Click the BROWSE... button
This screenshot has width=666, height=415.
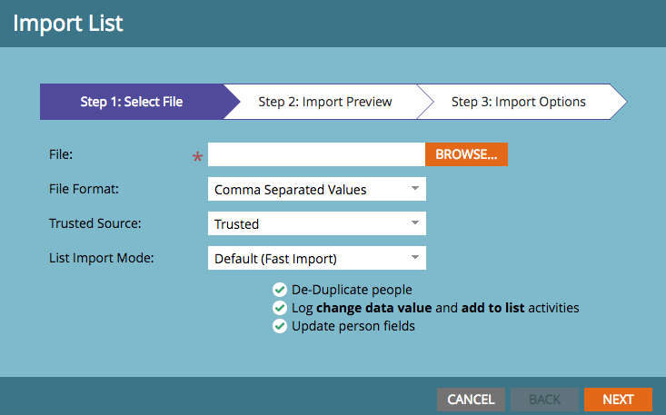(466, 154)
